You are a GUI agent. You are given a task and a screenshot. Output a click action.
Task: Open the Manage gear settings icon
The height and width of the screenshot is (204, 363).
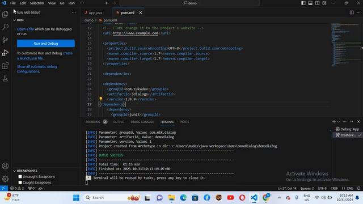click(5, 178)
